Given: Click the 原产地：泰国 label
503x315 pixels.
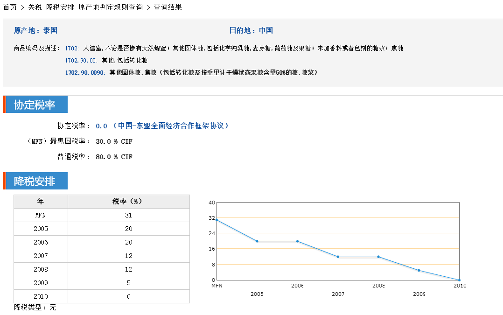Looking at the screenshot, I should pos(35,31).
